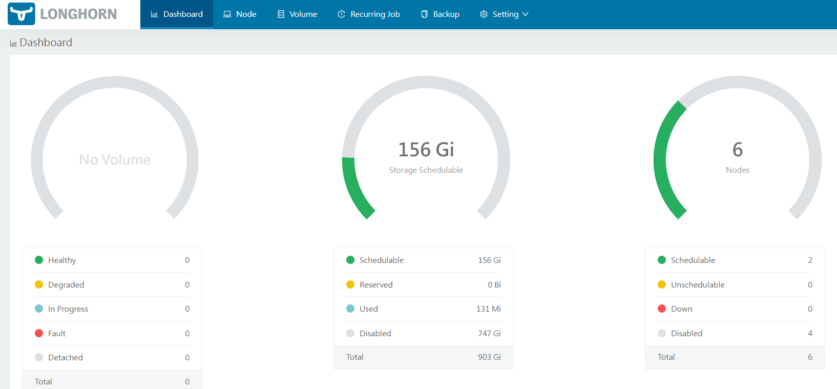Image resolution: width=837 pixels, height=389 pixels.
Task: Switch to the Recurring Job tab
Action: pyautogui.click(x=369, y=14)
